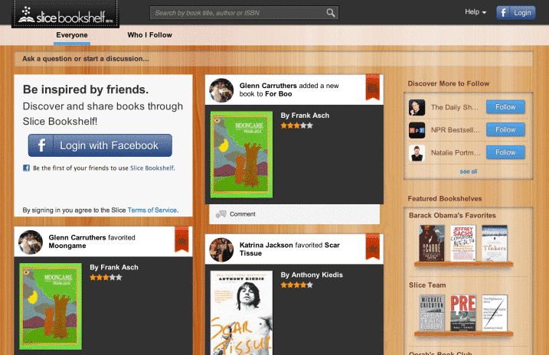This screenshot has height=355, width=549.
Task: Click Login with Facebook button
Action: [100, 145]
